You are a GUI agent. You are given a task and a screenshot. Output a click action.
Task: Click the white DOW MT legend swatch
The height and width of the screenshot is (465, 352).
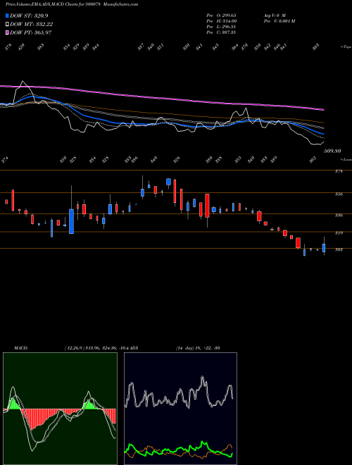click(x=7, y=24)
